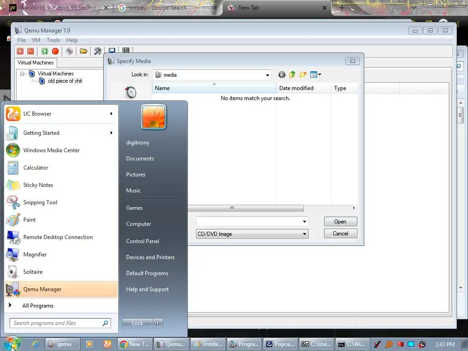Select the Virtual Machines tab

[x=36, y=63]
